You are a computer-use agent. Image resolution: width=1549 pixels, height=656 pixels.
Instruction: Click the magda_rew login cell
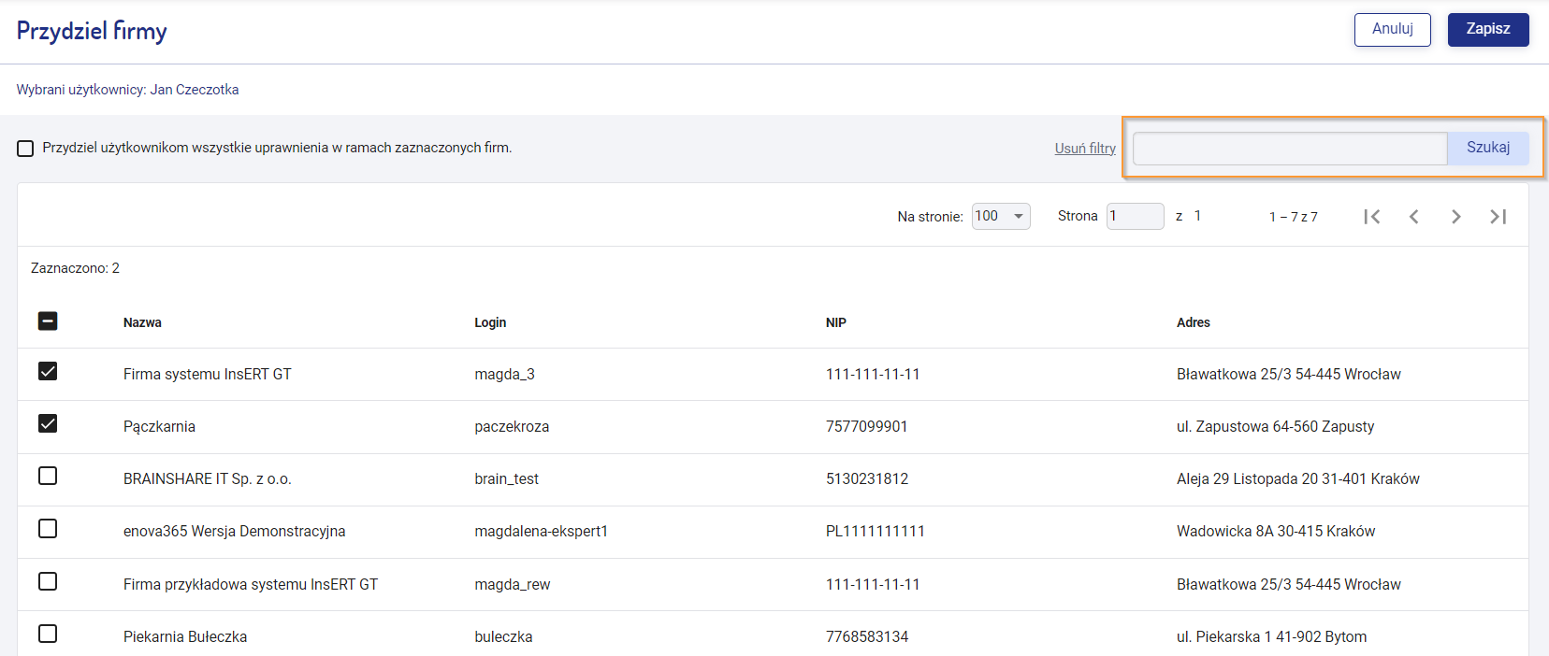[512, 584]
